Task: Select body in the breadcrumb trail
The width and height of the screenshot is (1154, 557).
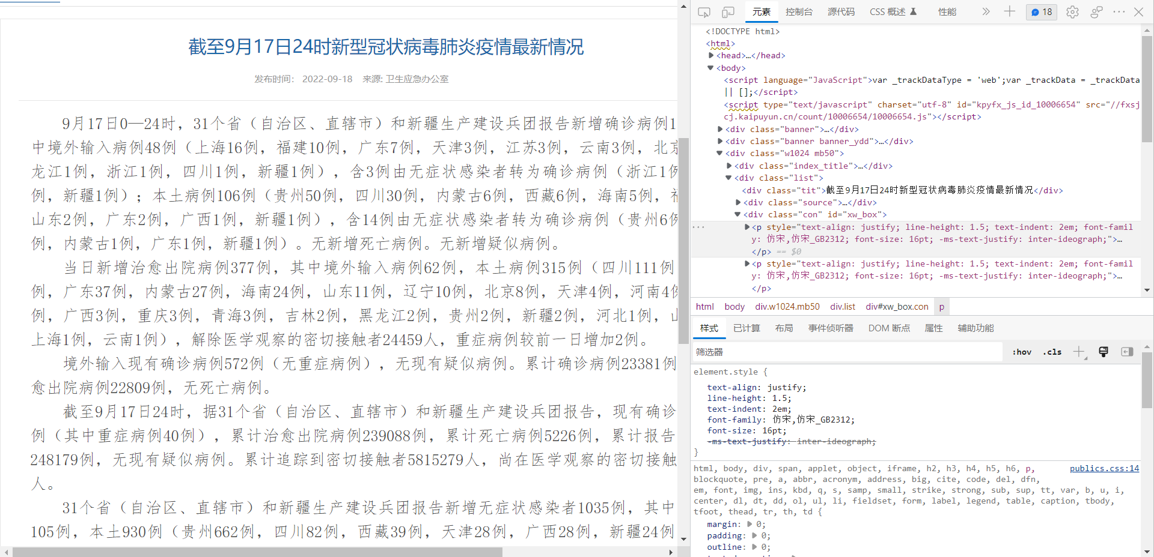Action: (x=734, y=307)
